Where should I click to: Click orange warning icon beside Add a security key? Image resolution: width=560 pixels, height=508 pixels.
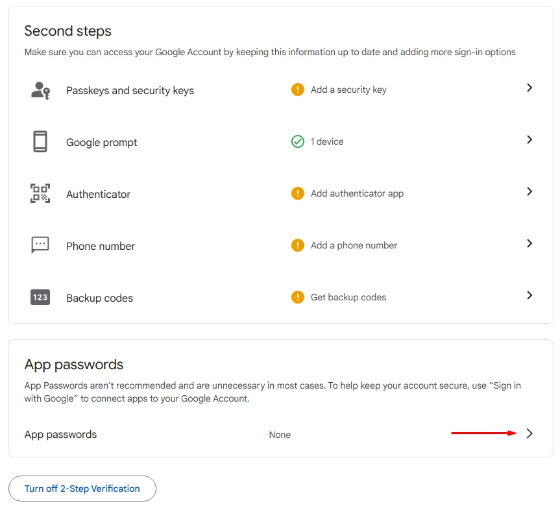(298, 90)
